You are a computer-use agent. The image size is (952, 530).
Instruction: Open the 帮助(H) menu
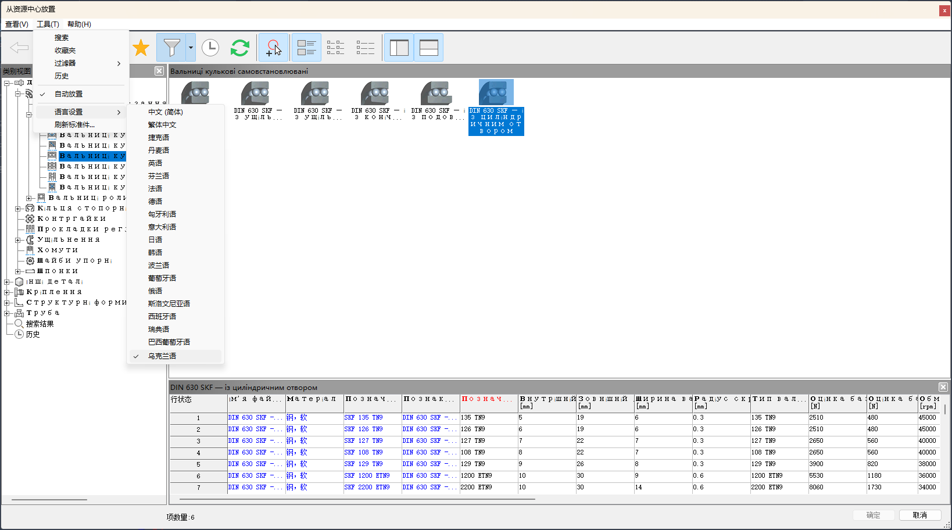coord(79,24)
